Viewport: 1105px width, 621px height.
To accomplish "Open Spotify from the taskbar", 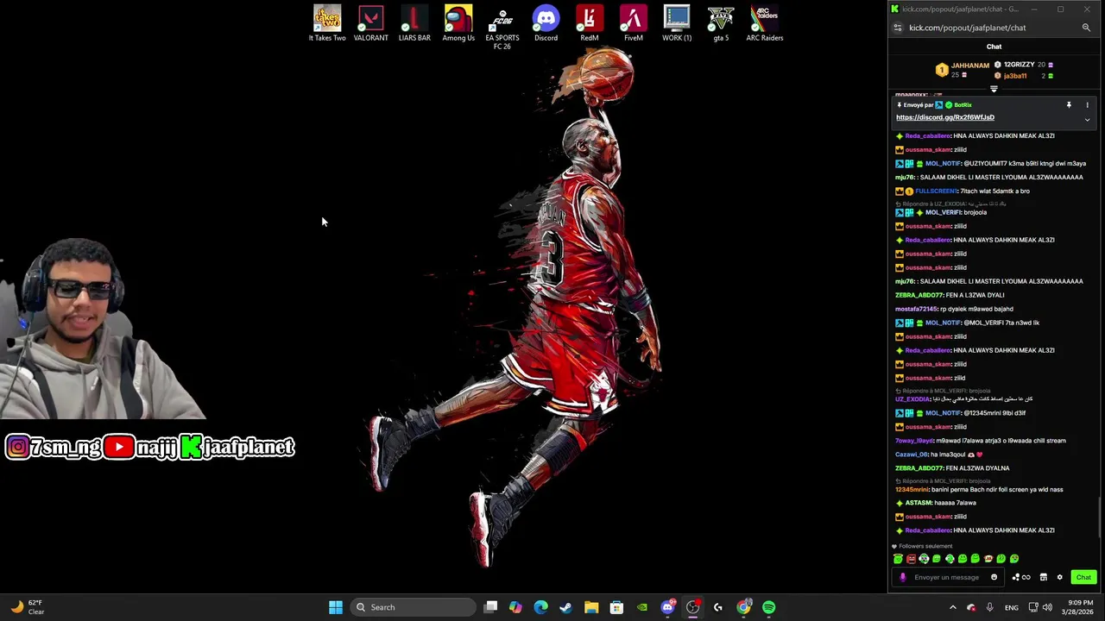I will pos(768,607).
